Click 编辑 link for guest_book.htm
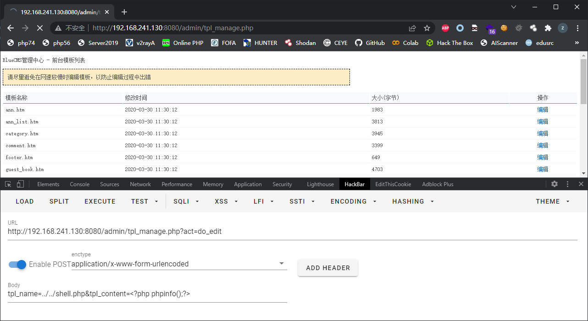Screen dimensions: 588x321 click(x=543, y=169)
